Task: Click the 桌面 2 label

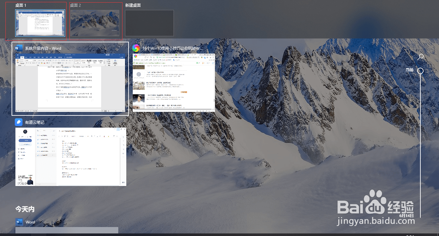Action: (x=76, y=5)
